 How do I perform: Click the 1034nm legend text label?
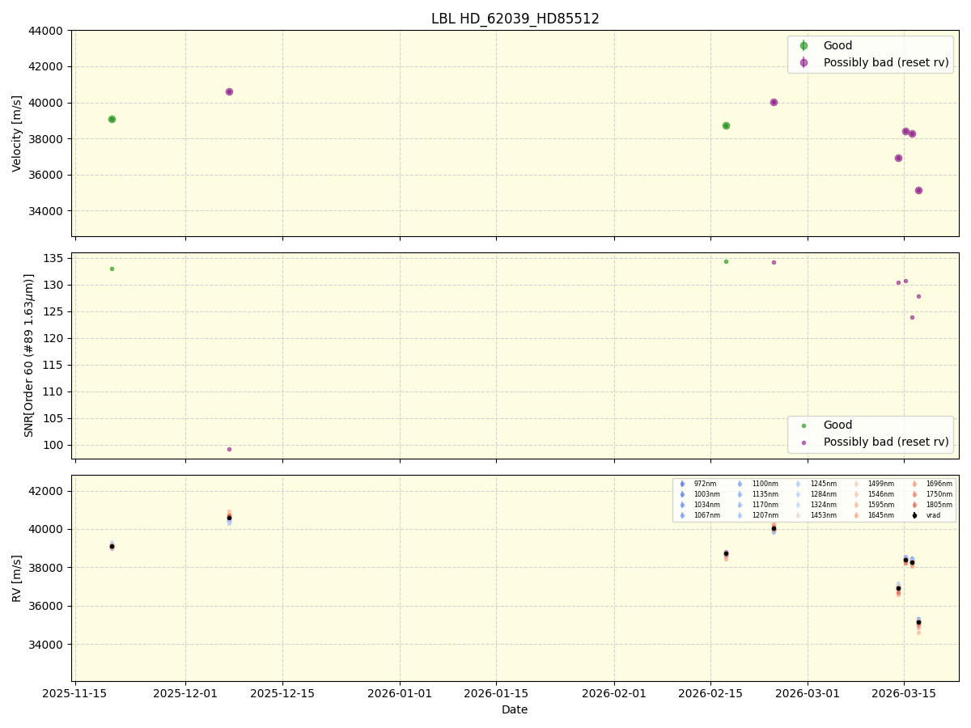[x=707, y=505]
